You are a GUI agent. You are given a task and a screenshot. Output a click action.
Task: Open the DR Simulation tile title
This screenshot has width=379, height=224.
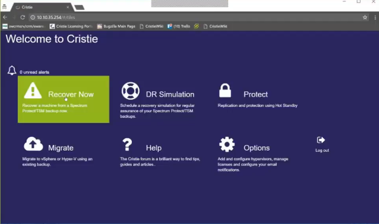pyautogui.click(x=170, y=94)
